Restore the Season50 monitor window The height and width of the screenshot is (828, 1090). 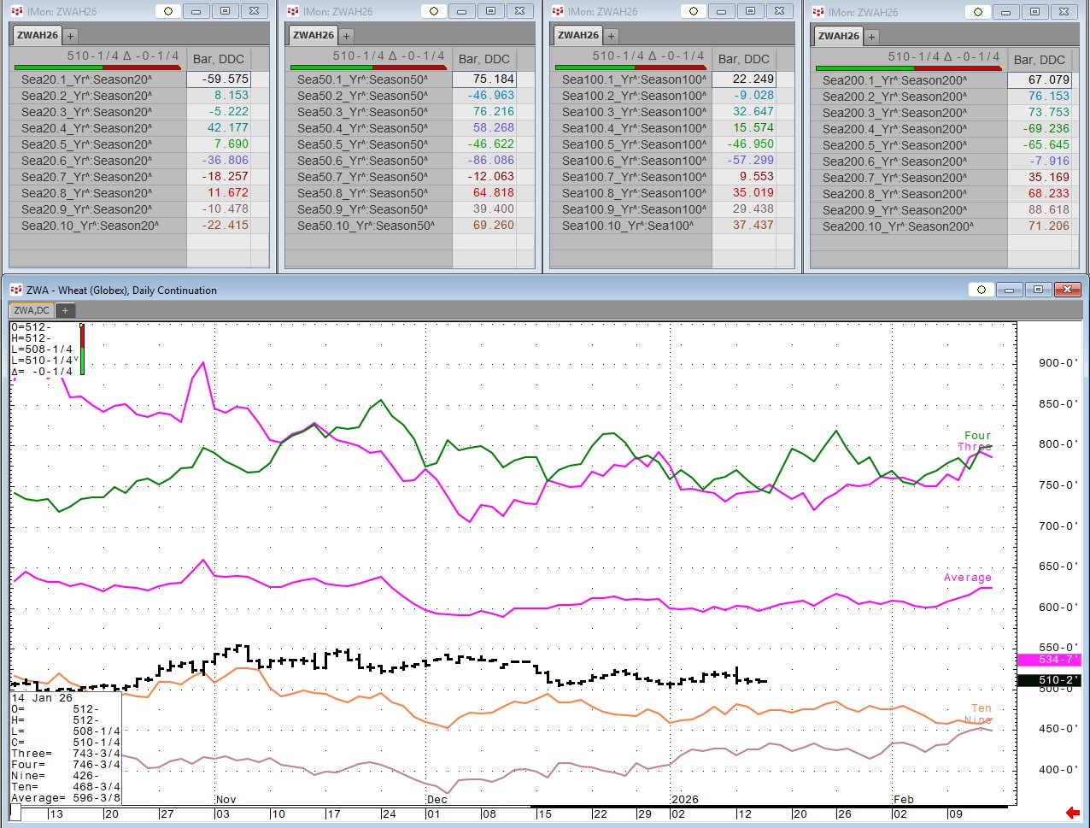coord(490,11)
